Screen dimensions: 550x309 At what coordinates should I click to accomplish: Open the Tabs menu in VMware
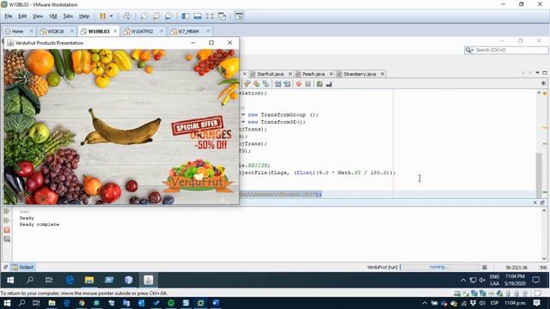pos(68,16)
